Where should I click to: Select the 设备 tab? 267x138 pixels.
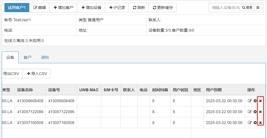[x=10, y=57]
